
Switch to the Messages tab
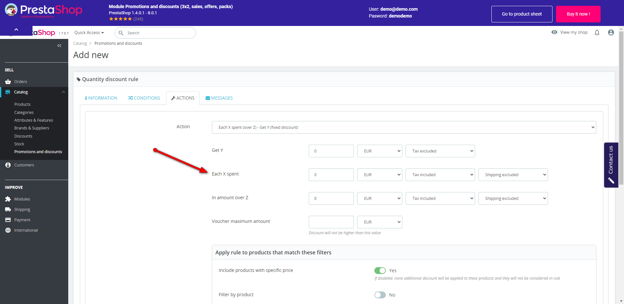[219, 98]
